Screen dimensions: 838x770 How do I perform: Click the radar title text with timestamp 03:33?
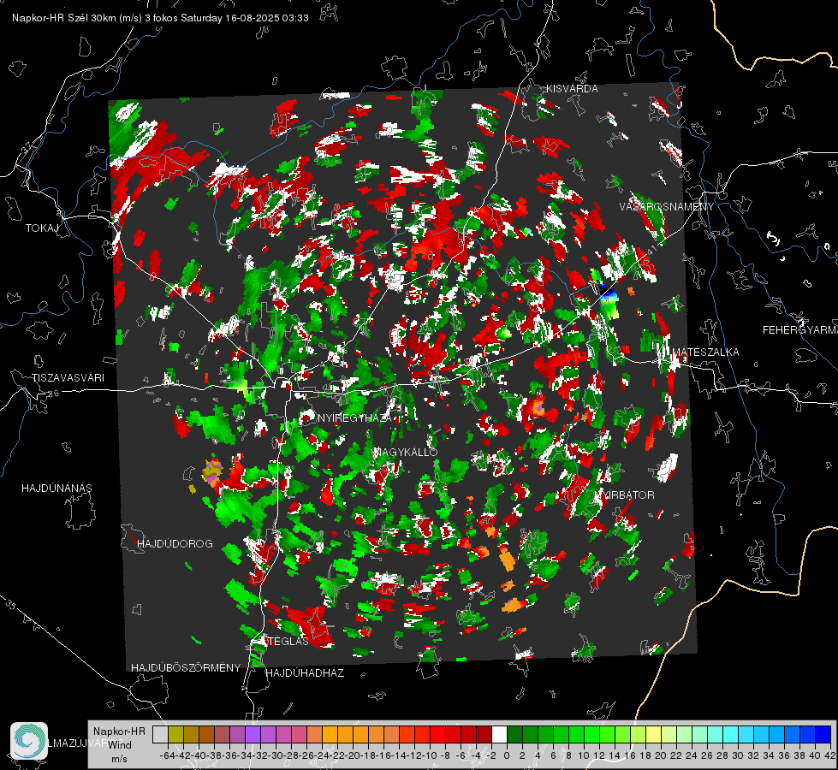pyautogui.click(x=160, y=18)
